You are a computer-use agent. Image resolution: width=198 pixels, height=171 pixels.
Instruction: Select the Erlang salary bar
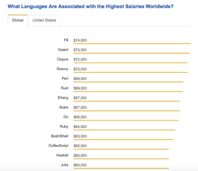[x=127, y=101]
